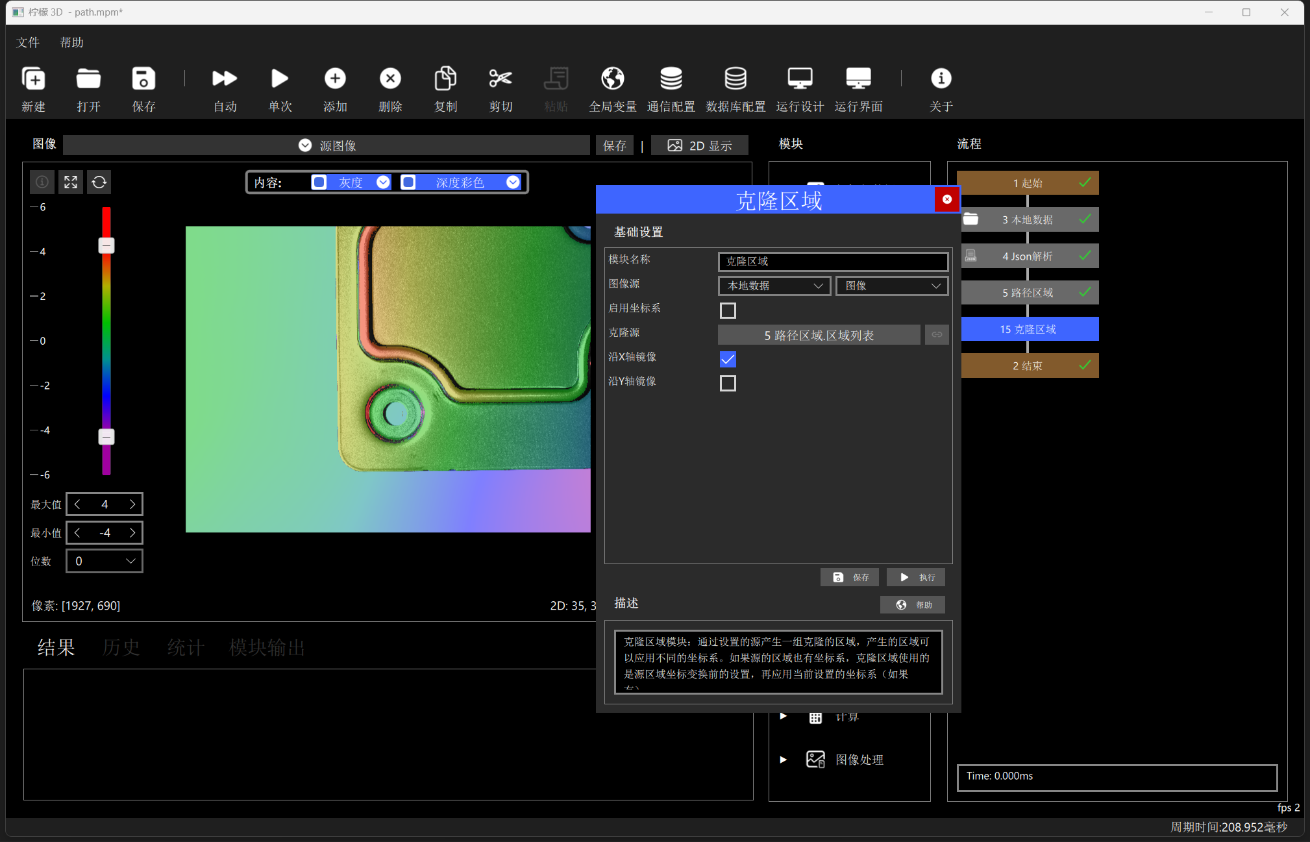The width and height of the screenshot is (1310, 842).
Task: Click the 删除 delete icon
Action: 390,79
